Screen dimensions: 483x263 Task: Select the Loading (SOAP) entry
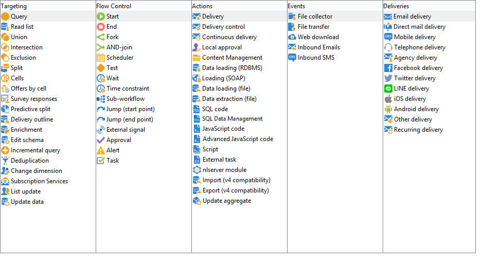click(224, 78)
